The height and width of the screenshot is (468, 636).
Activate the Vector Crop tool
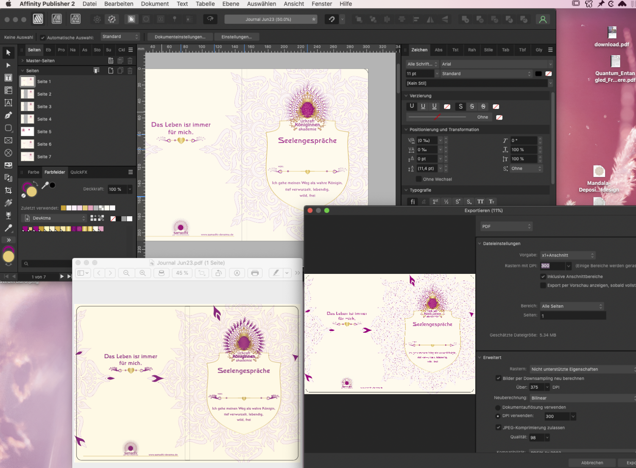tap(8, 190)
